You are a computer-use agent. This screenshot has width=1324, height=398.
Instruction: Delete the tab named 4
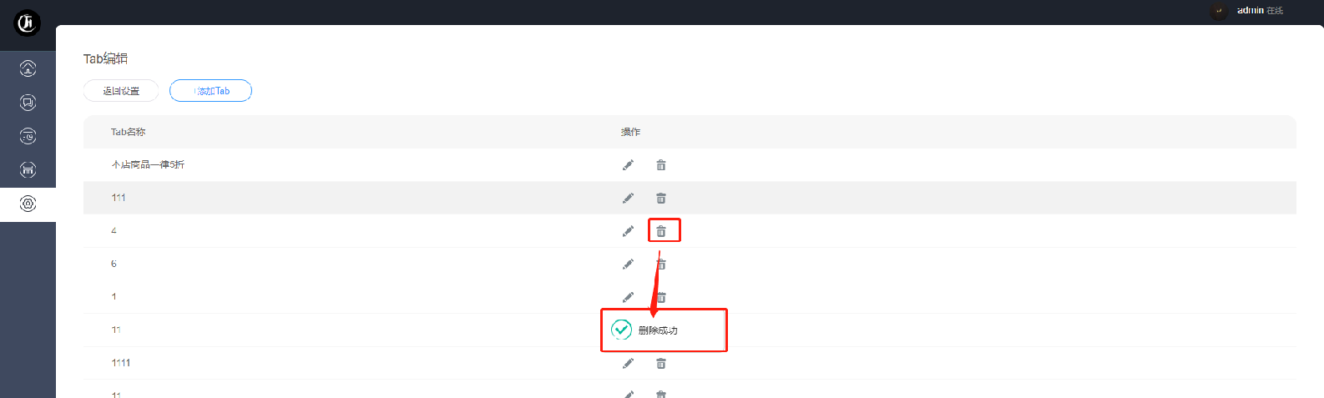pos(661,231)
